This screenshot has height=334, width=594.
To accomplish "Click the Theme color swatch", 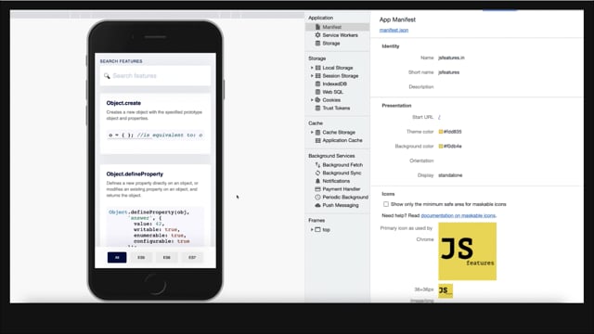I will [x=441, y=132].
